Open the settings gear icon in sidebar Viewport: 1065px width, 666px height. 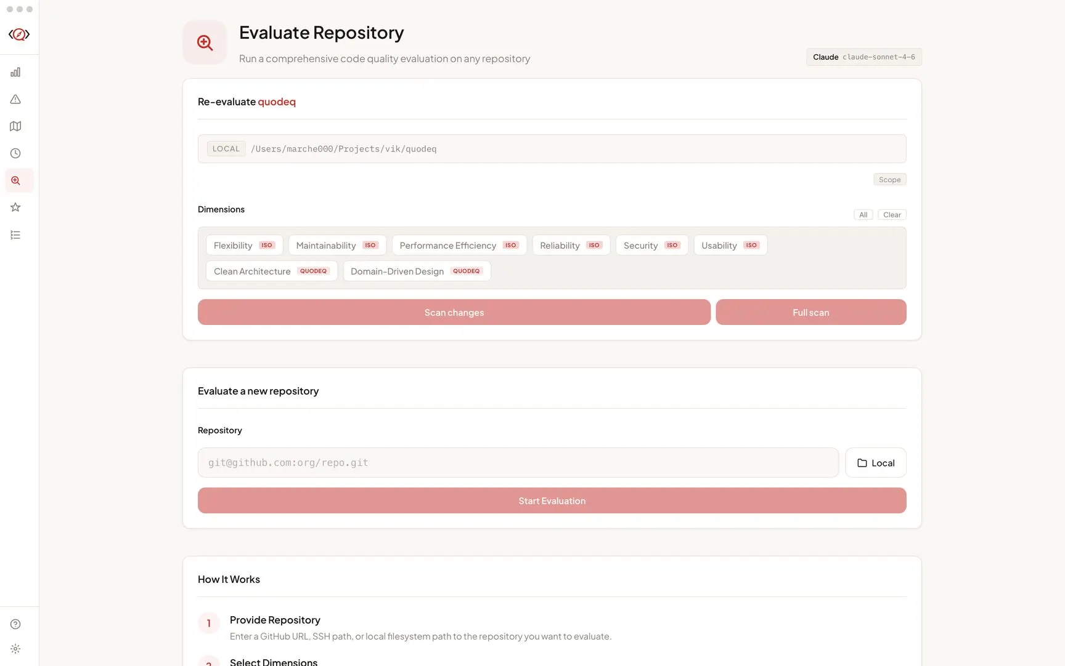15,649
